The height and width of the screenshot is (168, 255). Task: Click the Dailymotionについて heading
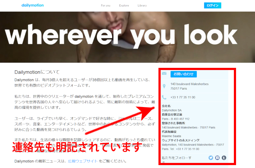coord(37,72)
